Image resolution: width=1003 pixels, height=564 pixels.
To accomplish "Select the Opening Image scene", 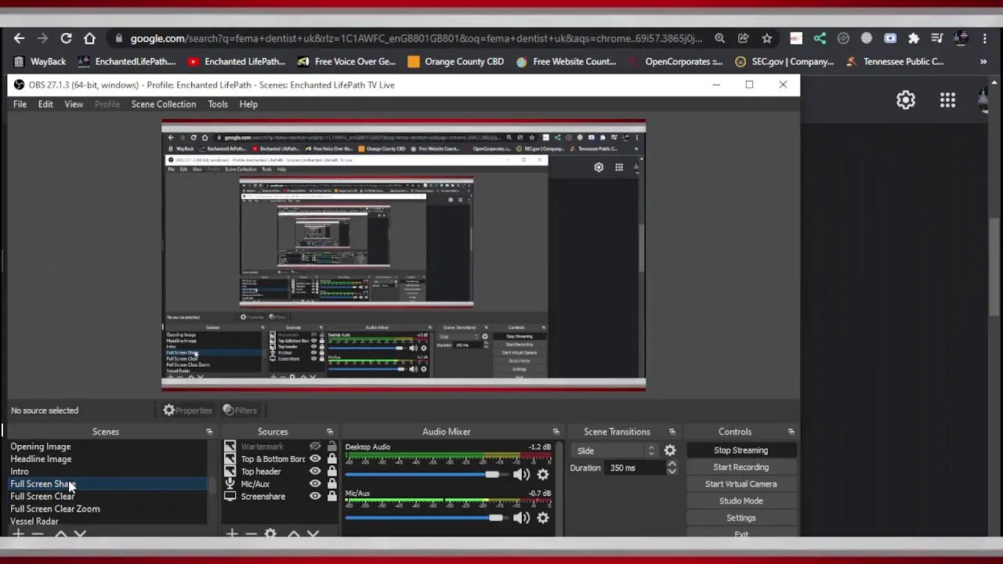I will click(40, 446).
